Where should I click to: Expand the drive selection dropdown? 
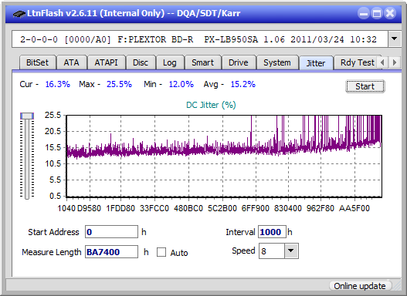395,39
